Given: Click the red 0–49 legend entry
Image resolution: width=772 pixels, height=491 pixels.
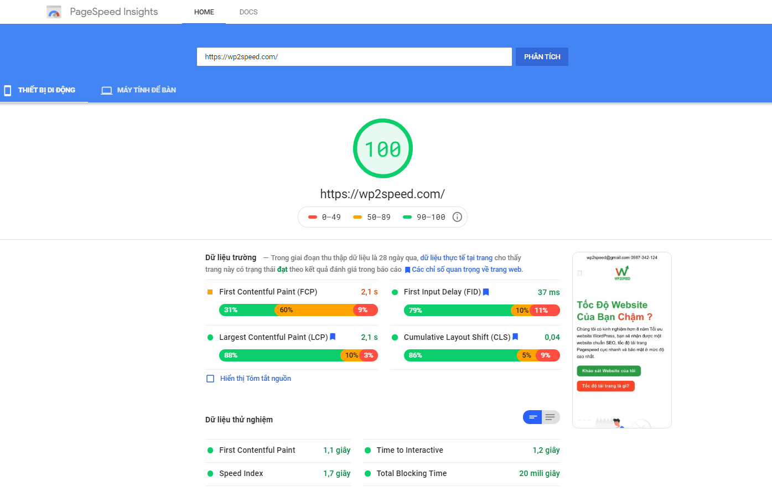Looking at the screenshot, I should coord(325,217).
